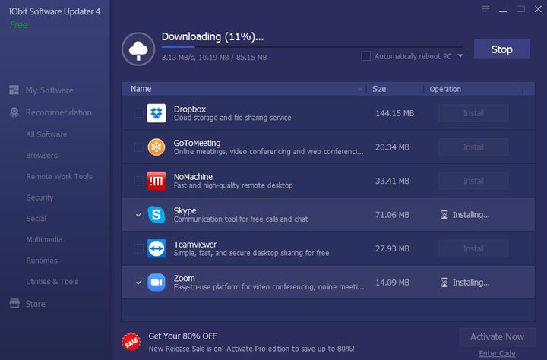Expand the Automatically reboot PC dropdown arrow
The height and width of the screenshot is (360, 547).
pos(460,56)
